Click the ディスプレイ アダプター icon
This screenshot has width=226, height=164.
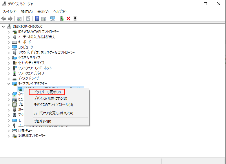click(x=14, y=84)
